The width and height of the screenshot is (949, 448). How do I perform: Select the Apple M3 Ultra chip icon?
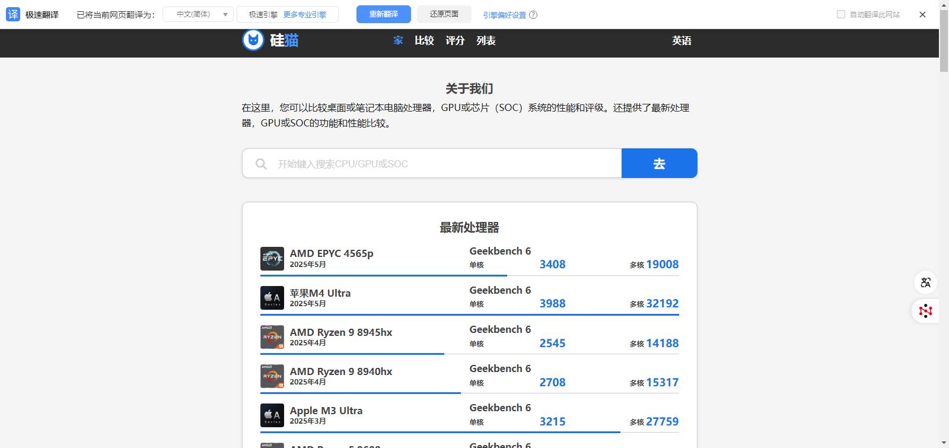[x=272, y=415]
